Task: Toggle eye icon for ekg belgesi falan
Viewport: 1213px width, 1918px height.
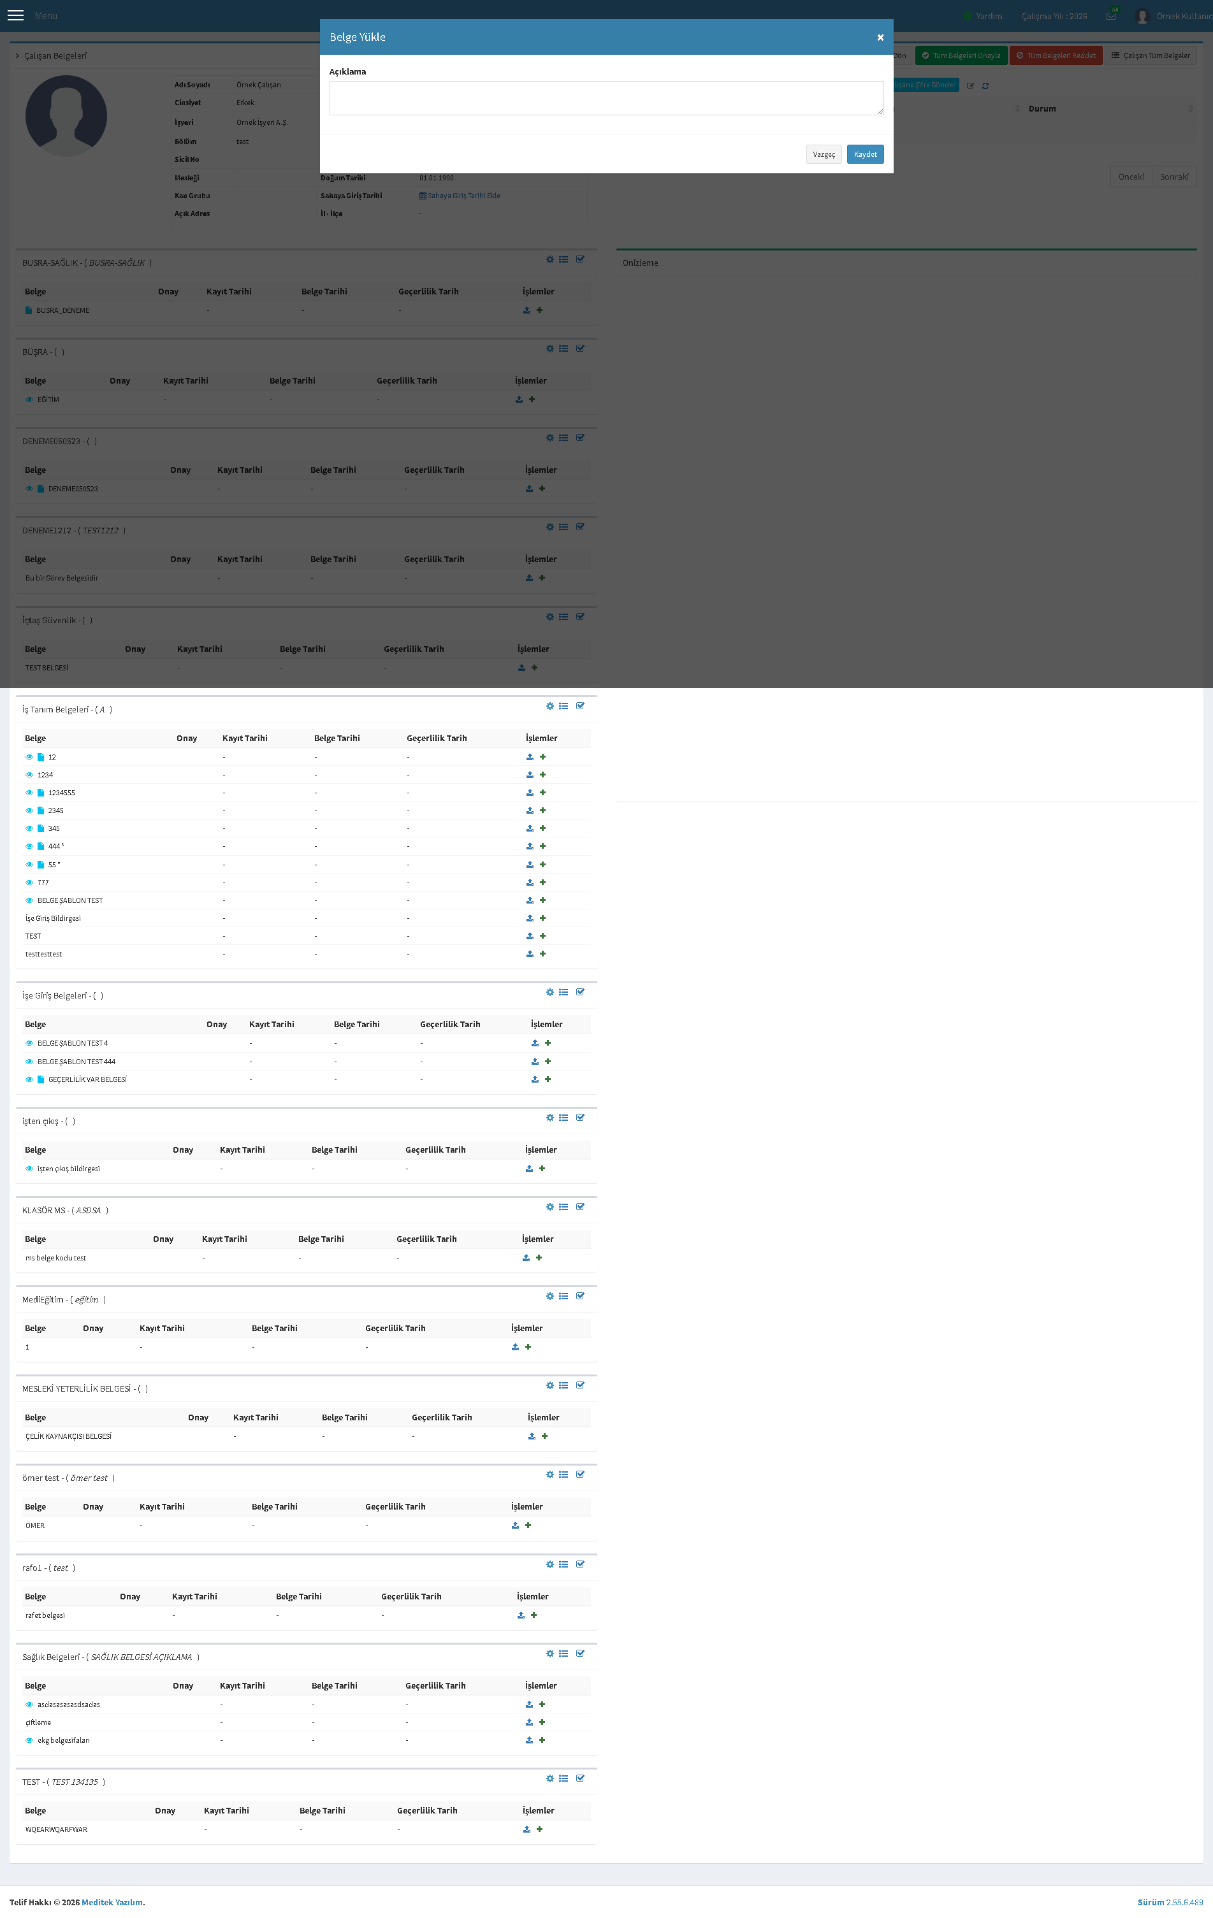Action: (x=29, y=1740)
